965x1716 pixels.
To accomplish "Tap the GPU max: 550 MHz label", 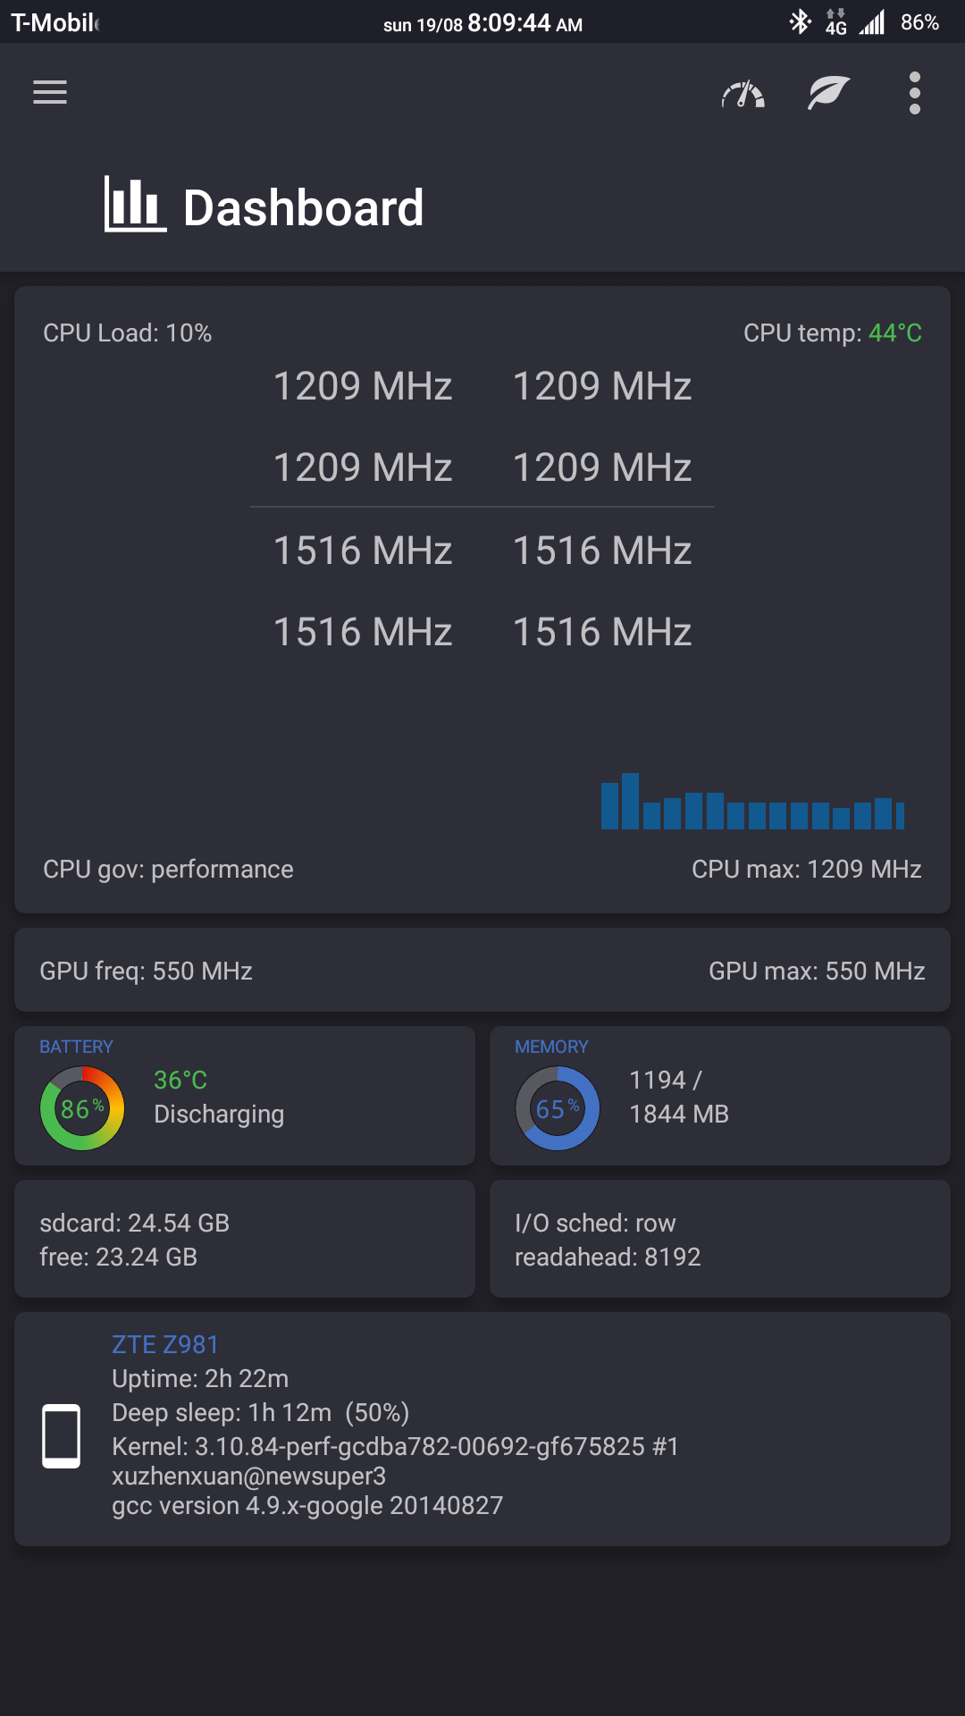I will coord(816,972).
